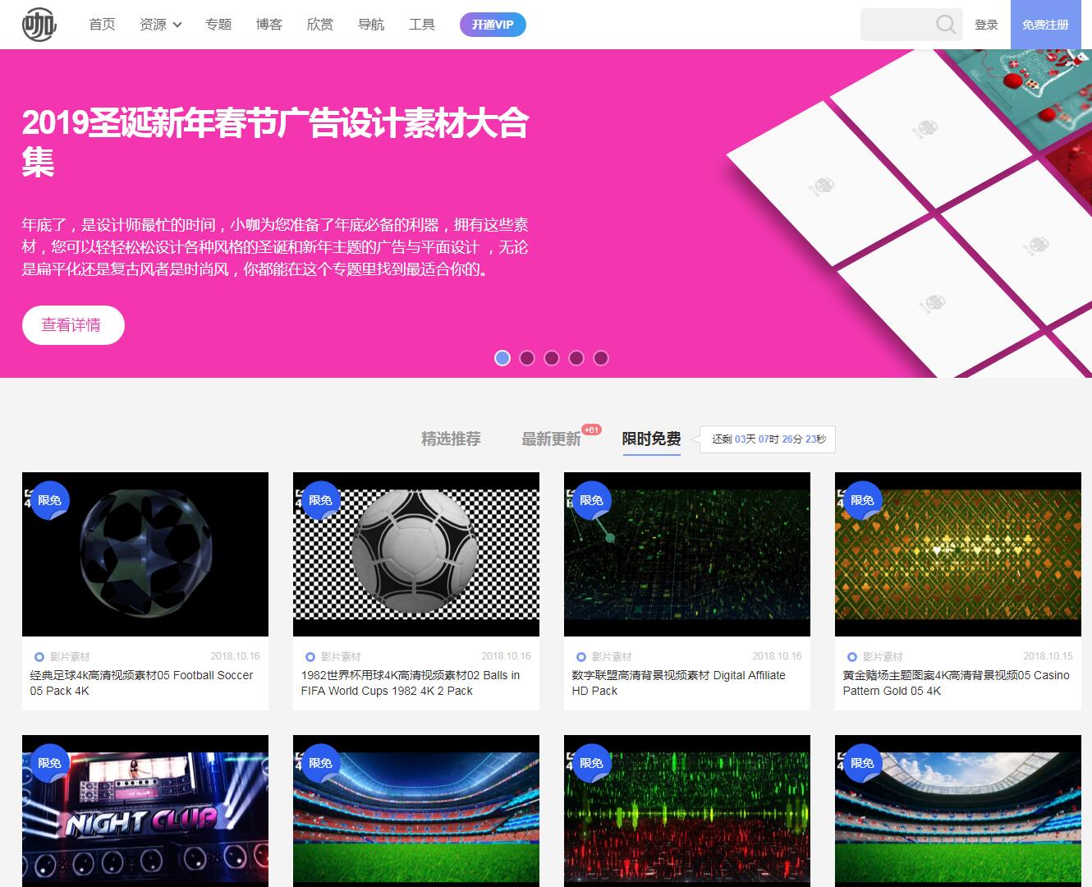
Task: Switch to the 最新更新 tab
Action: tap(551, 439)
